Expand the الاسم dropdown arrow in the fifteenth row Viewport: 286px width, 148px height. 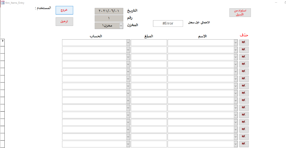point(236,144)
